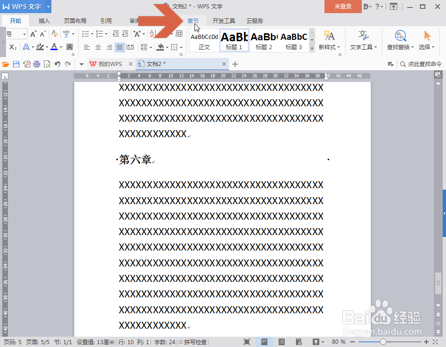Viewport: 446px width, 347px height.
Task: Apply 标题 2 style
Action: coord(264,40)
